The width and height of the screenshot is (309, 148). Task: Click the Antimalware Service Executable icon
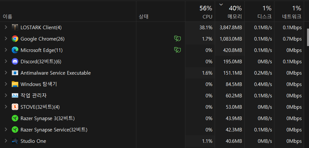(x=15, y=73)
